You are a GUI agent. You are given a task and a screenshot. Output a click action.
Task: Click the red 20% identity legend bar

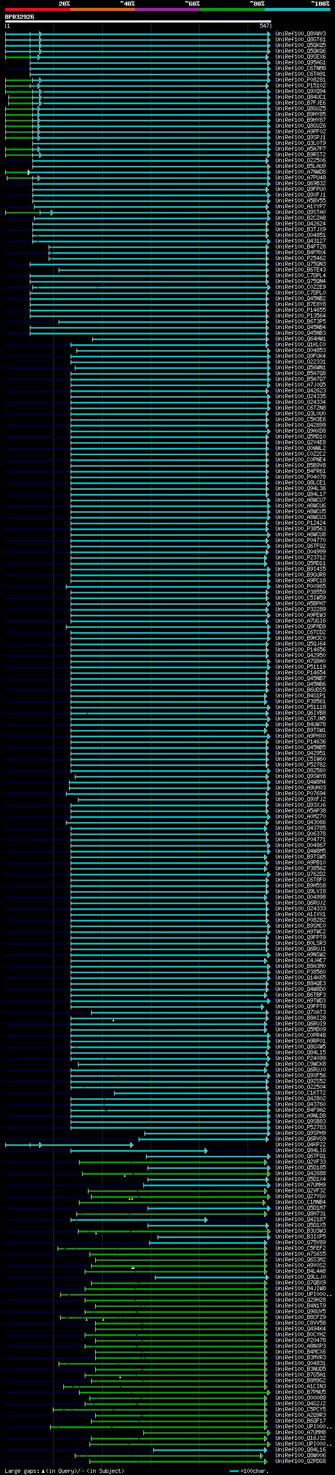click(x=37, y=9)
